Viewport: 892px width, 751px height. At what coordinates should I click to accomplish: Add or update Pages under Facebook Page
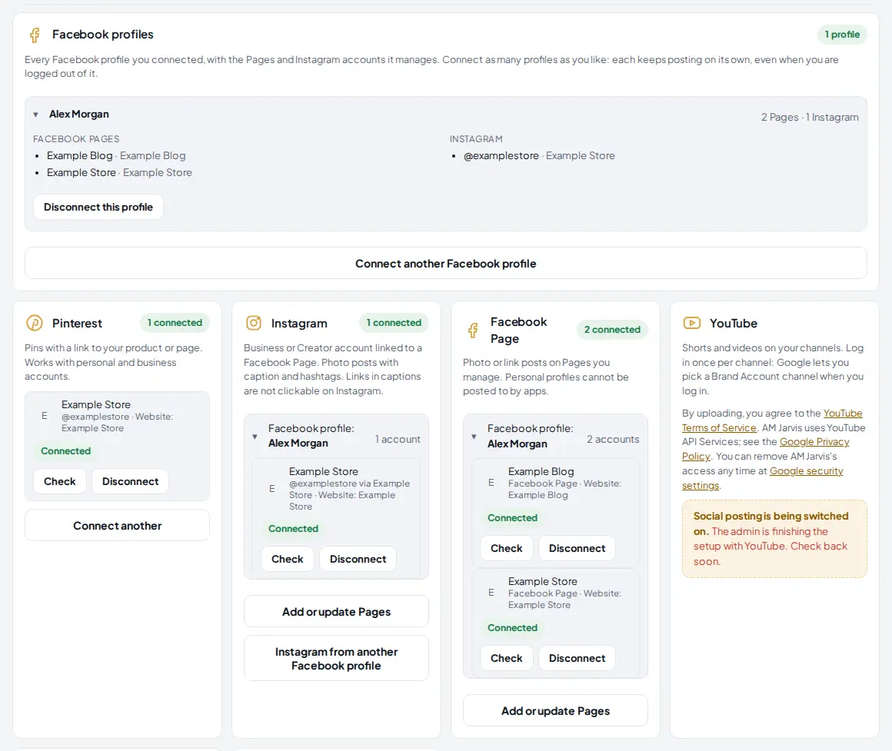(x=555, y=710)
